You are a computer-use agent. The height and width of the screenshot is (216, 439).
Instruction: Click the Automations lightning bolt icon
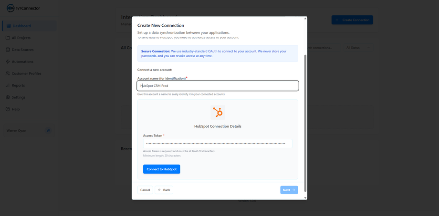point(8,62)
